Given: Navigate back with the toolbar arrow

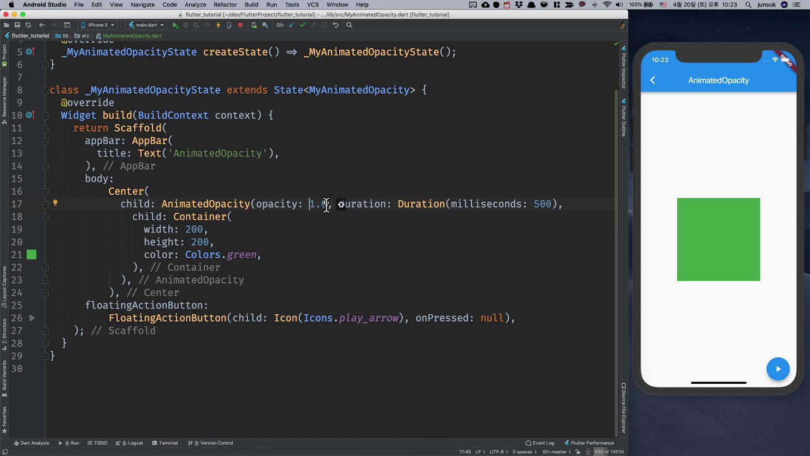Looking at the screenshot, I should pos(42,25).
